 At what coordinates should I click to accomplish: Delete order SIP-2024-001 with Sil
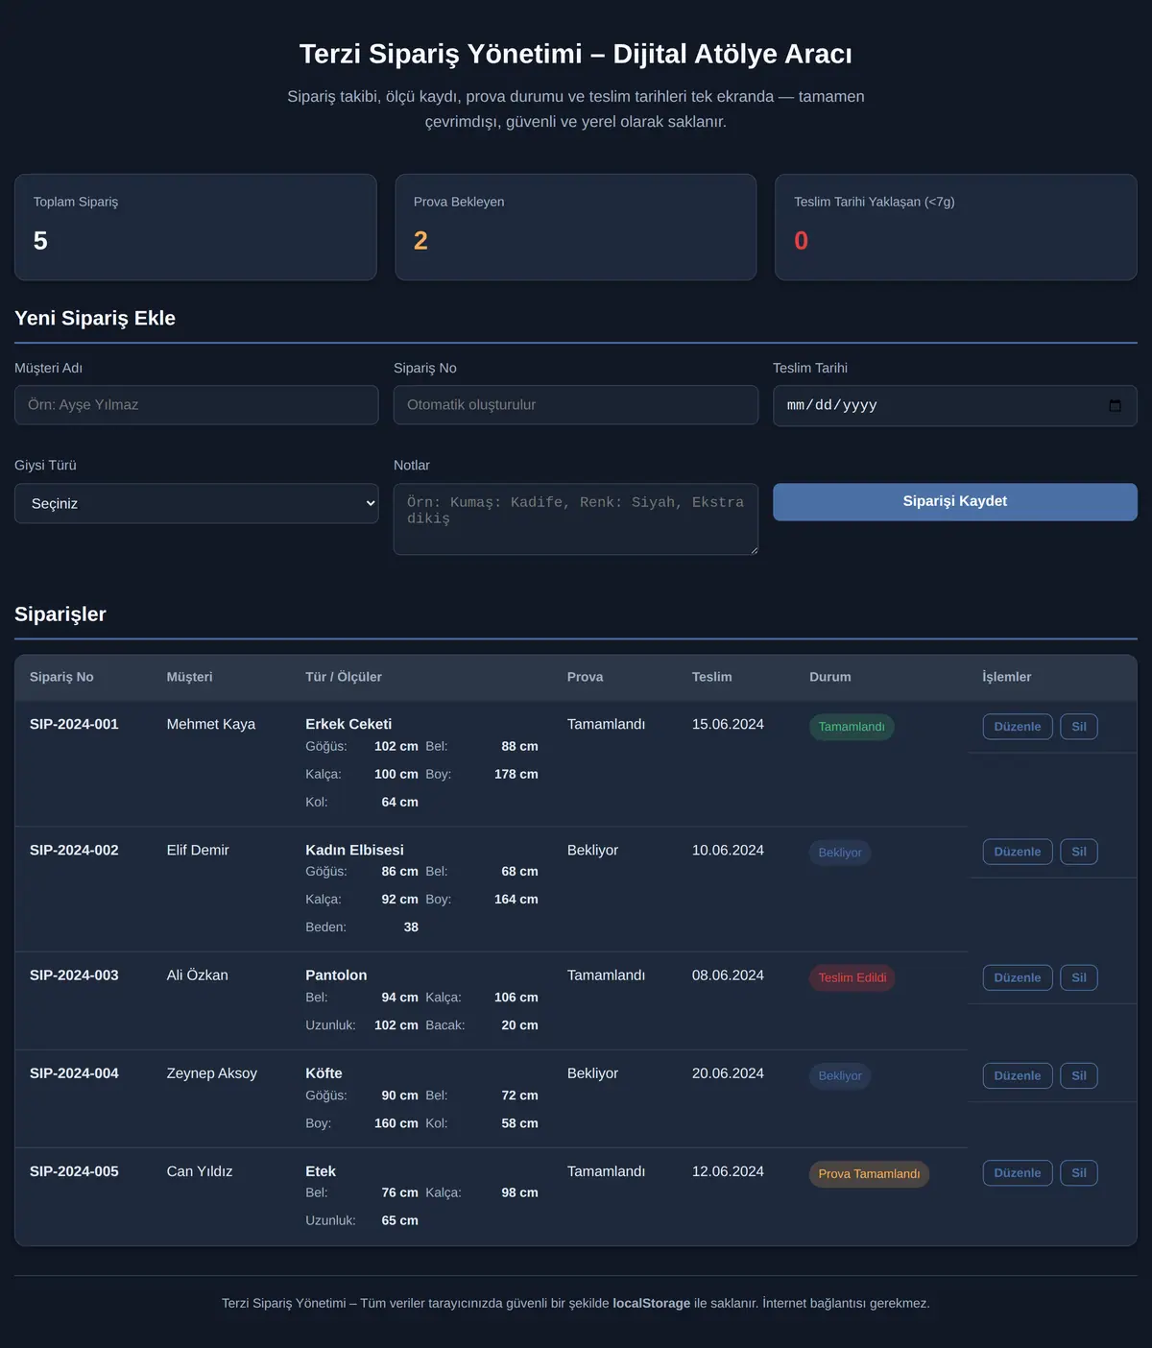pos(1079,727)
